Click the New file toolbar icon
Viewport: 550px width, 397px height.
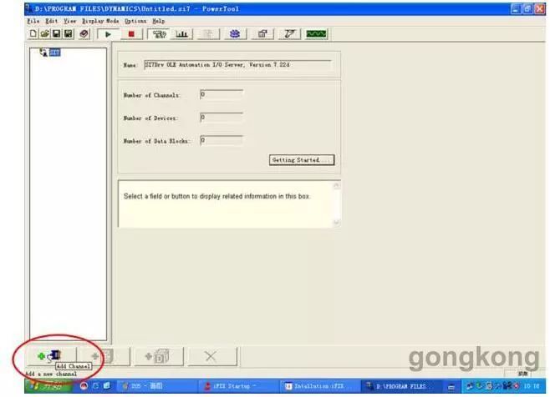(33, 34)
